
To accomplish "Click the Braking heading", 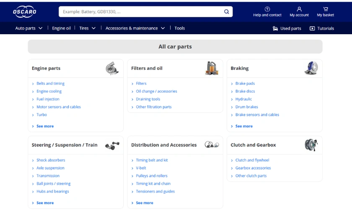I will (x=240, y=68).
